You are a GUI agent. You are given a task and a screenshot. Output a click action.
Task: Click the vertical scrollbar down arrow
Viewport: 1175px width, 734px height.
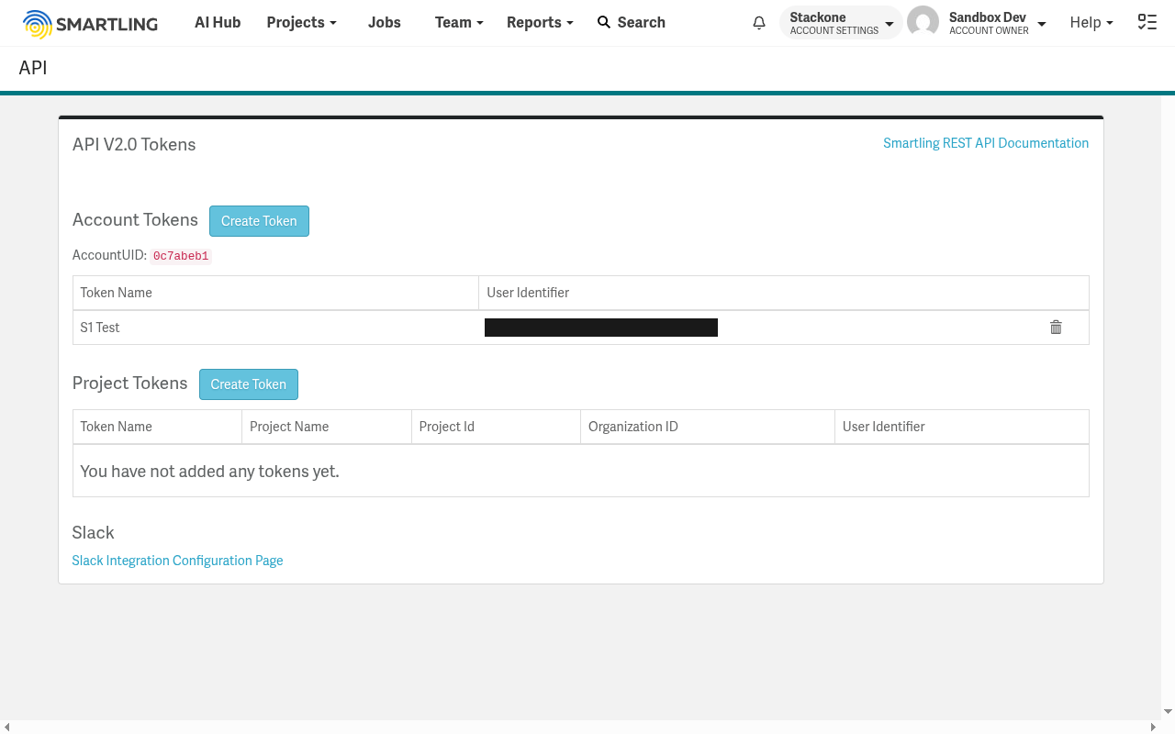coord(1168,712)
